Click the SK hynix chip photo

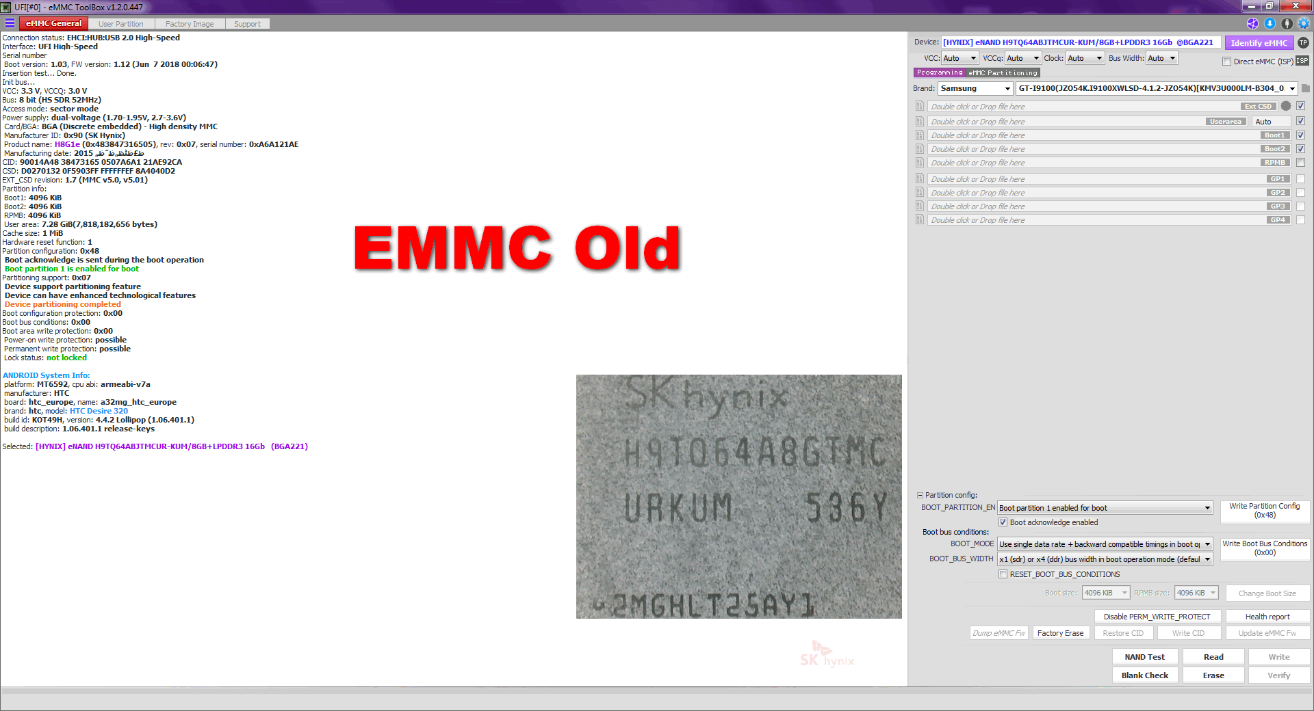tap(738, 496)
